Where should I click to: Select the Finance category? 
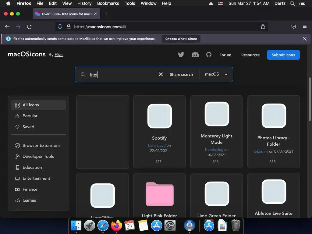click(x=38, y=189)
